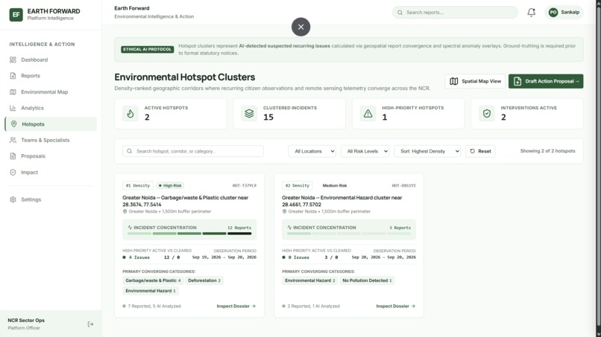Click the #1 Density badge
This screenshot has height=337, width=601.
point(138,185)
